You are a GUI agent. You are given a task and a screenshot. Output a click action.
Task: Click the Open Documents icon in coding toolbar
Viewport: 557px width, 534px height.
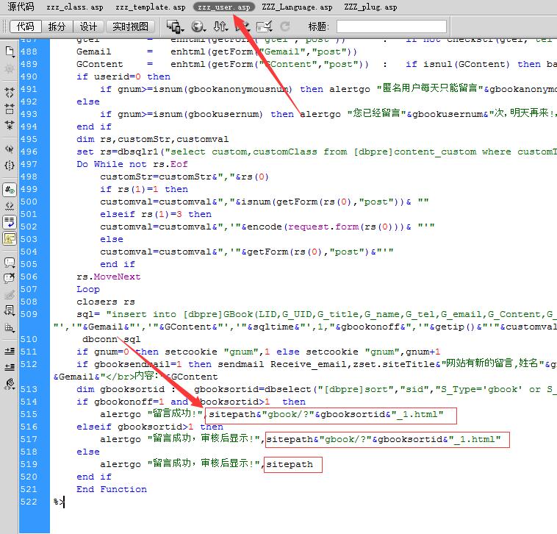click(x=10, y=51)
